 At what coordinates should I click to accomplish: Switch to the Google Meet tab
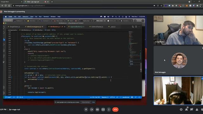pos(11,2)
